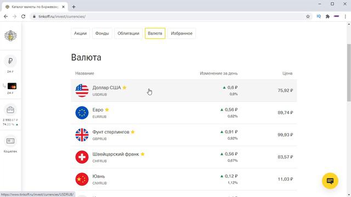Click the EU flag icon
This screenshot has height=197, width=351.
(82, 113)
